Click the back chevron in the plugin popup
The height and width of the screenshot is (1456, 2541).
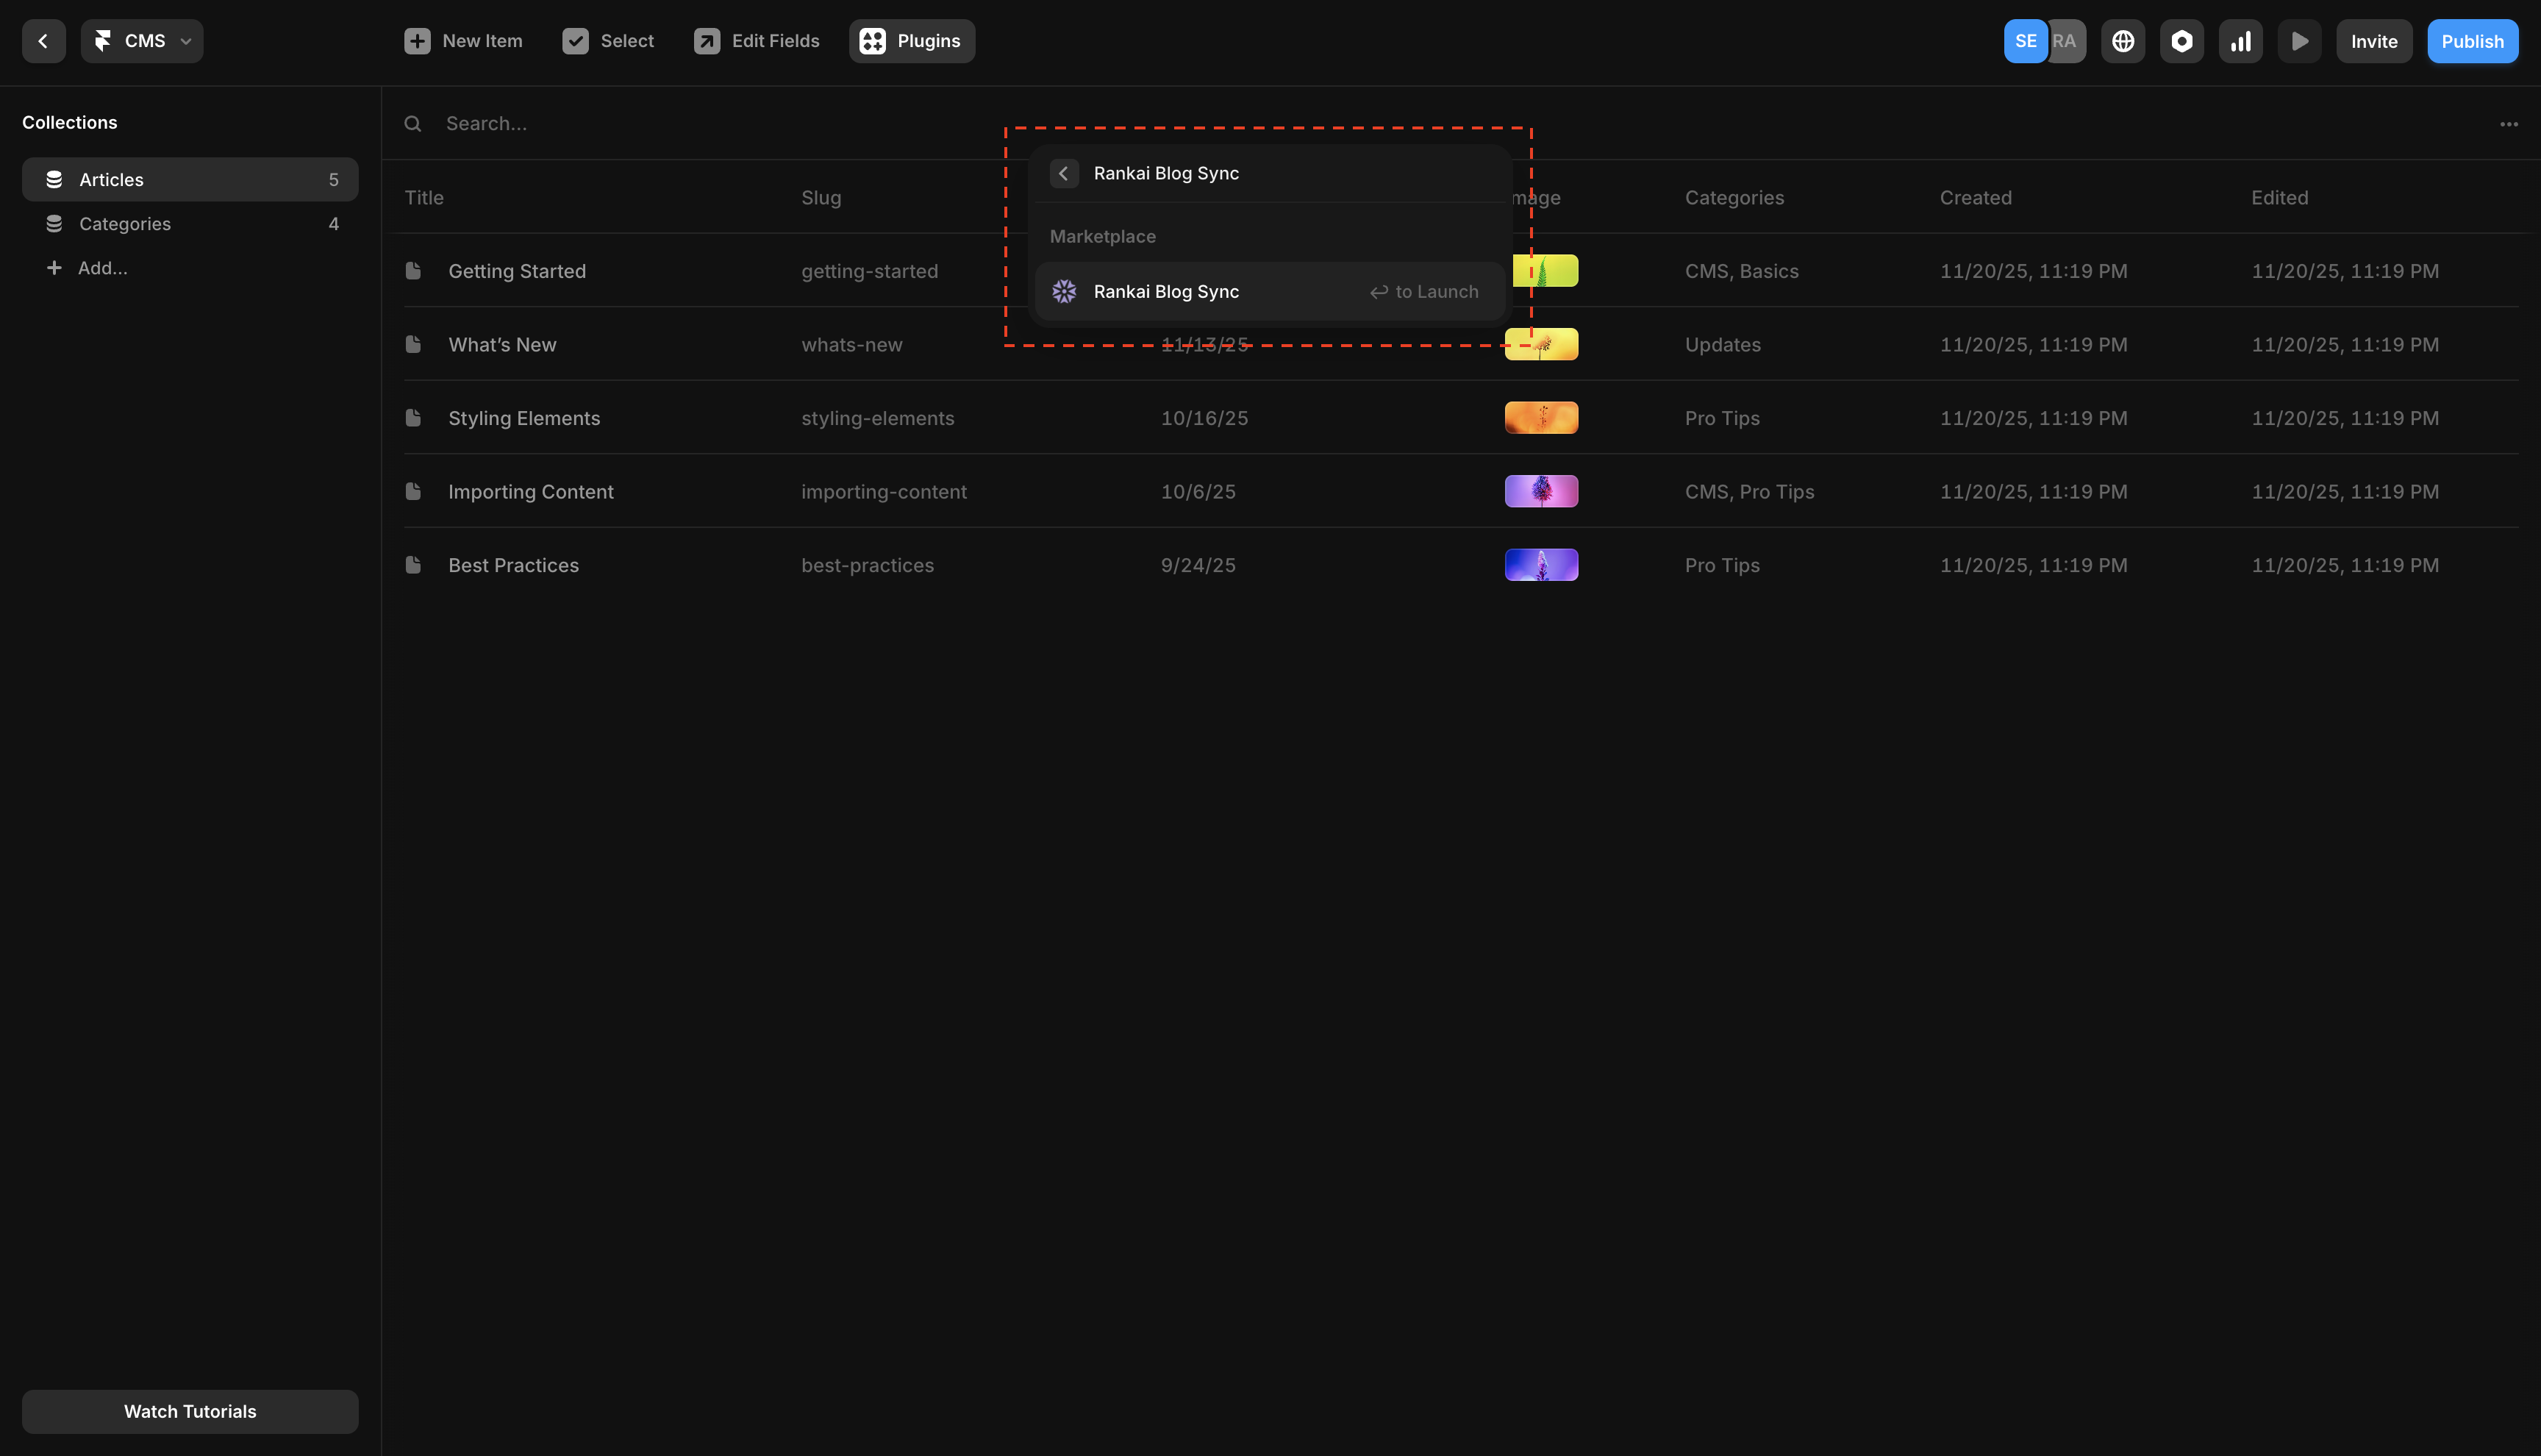[x=1064, y=173]
